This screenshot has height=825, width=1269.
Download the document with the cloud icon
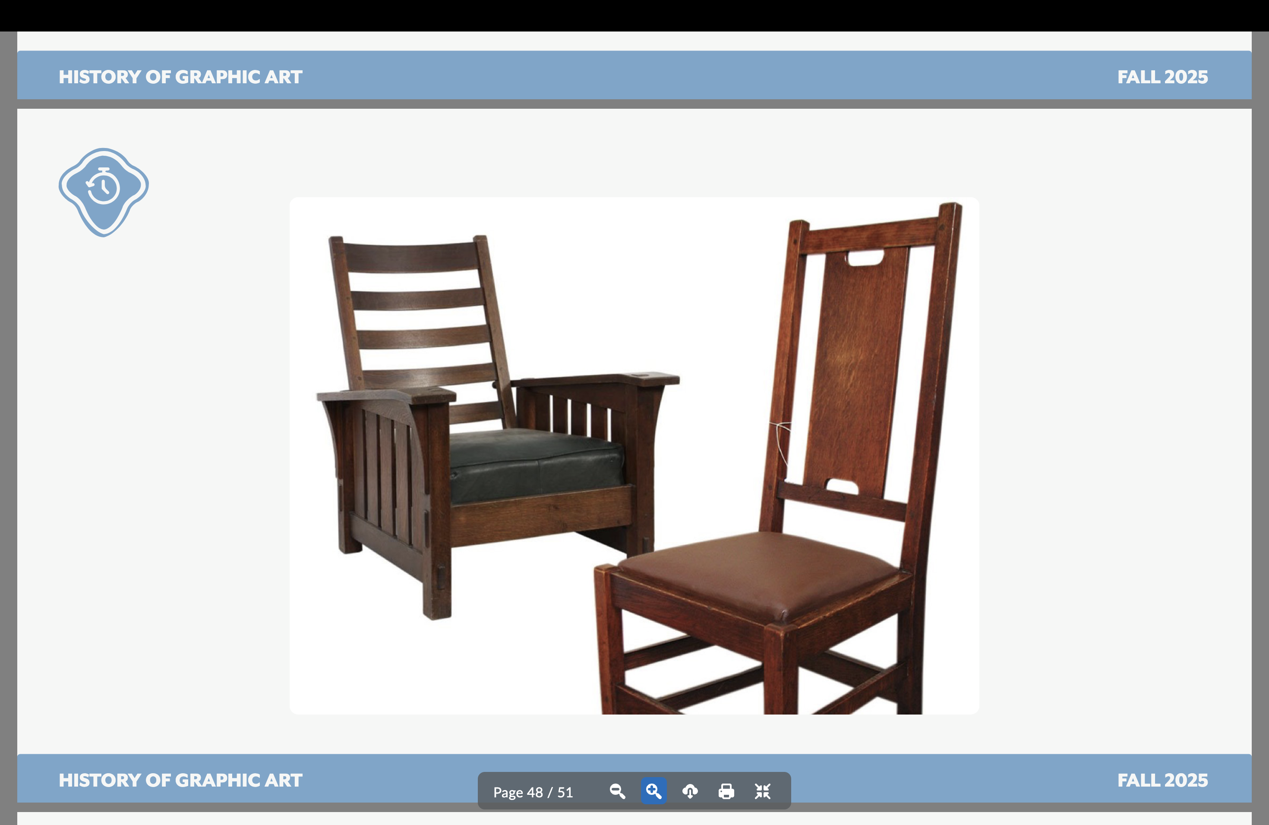click(x=690, y=791)
